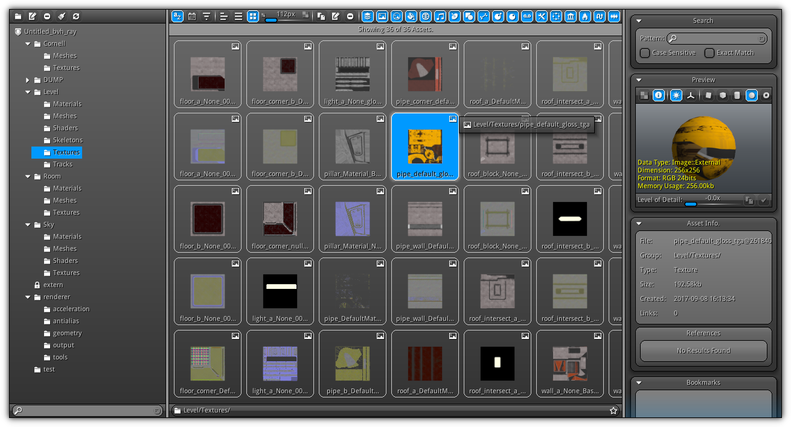Toggle the skeleton bone asset filter
Screen dimensions: 791x427
pos(484,16)
